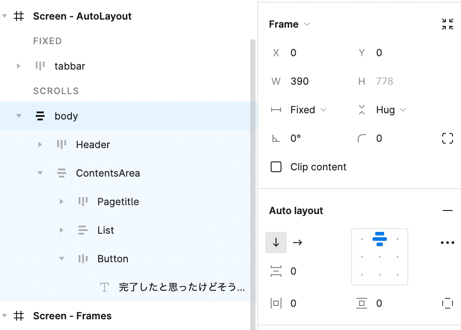Click the Screen - AutoLayout frame icon
461x330 pixels.
(x=19, y=16)
